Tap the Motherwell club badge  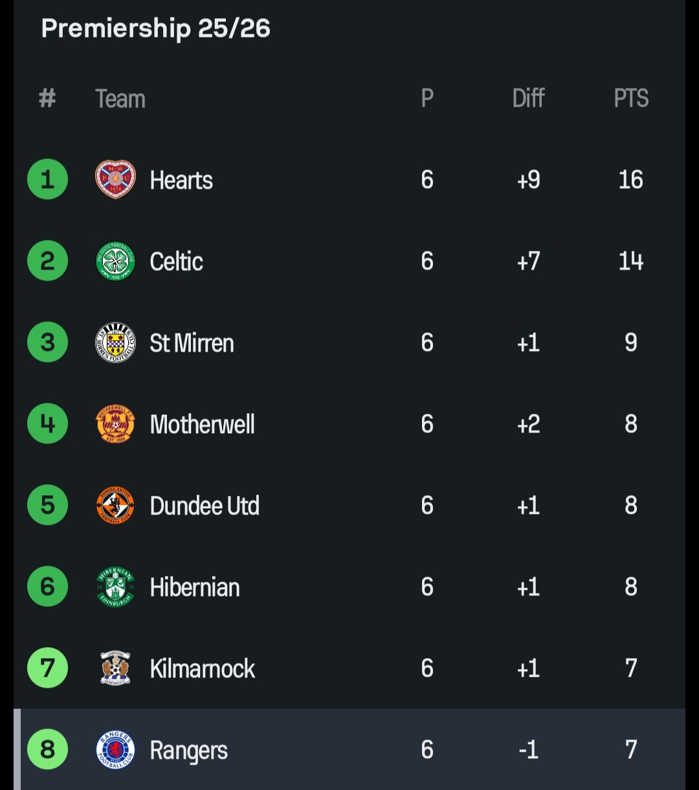pos(115,424)
